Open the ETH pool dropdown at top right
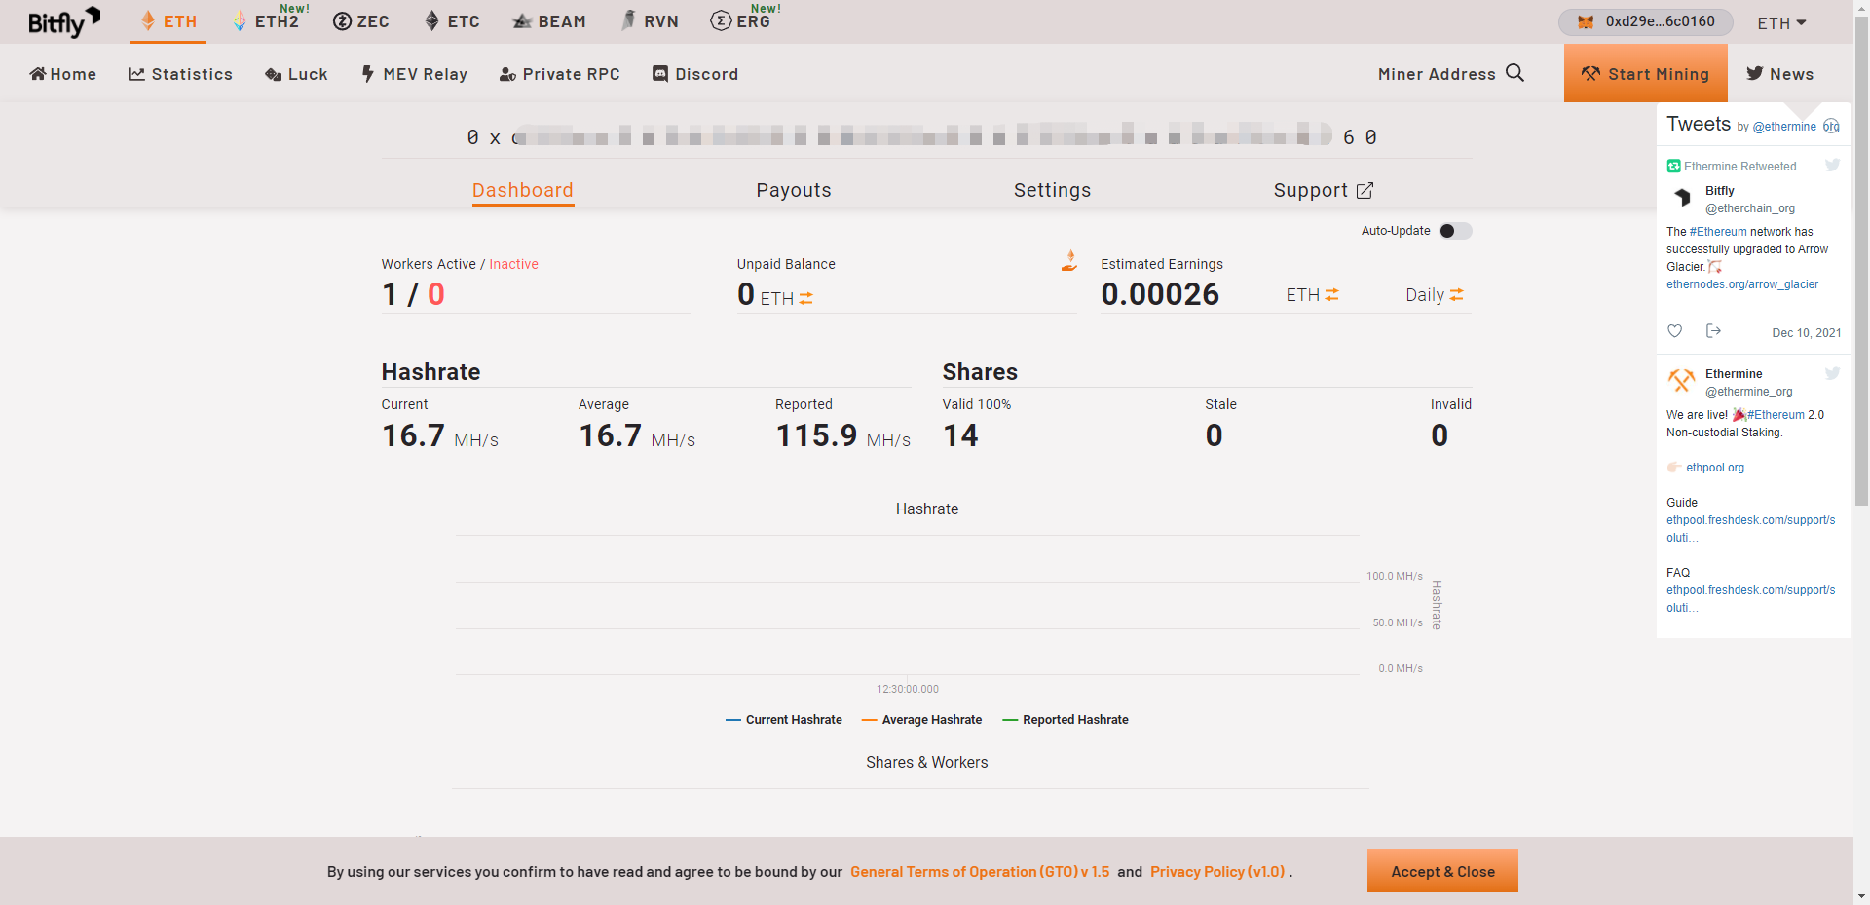 [1781, 22]
